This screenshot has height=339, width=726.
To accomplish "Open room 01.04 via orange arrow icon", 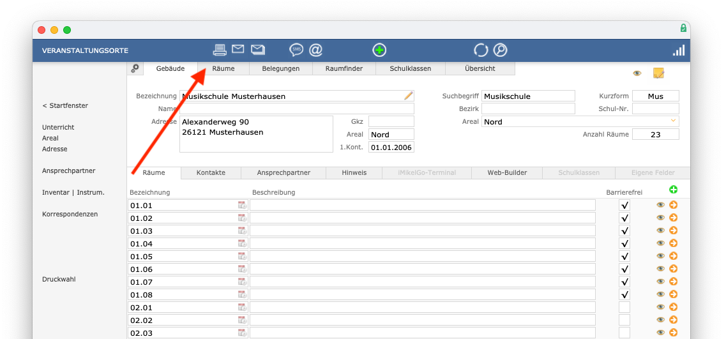I will click(673, 243).
